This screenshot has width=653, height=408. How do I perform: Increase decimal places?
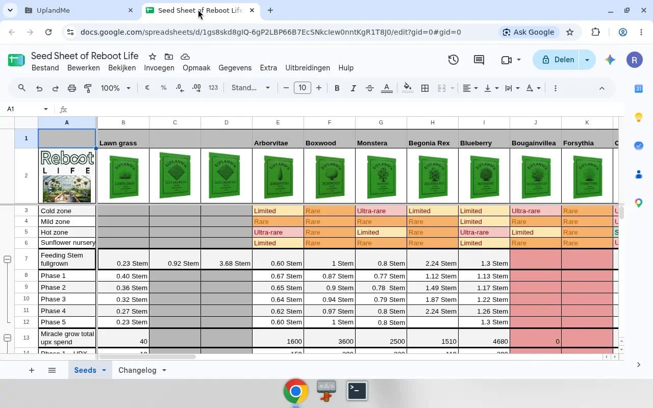tap(196, 88)
